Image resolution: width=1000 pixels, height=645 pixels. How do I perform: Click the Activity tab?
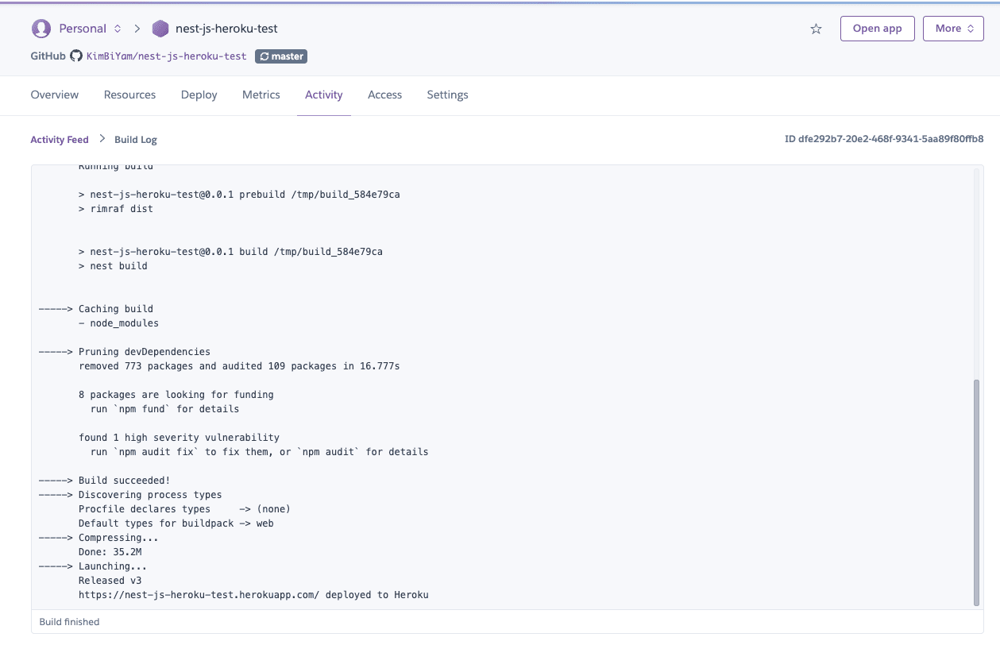pos(324,95)
